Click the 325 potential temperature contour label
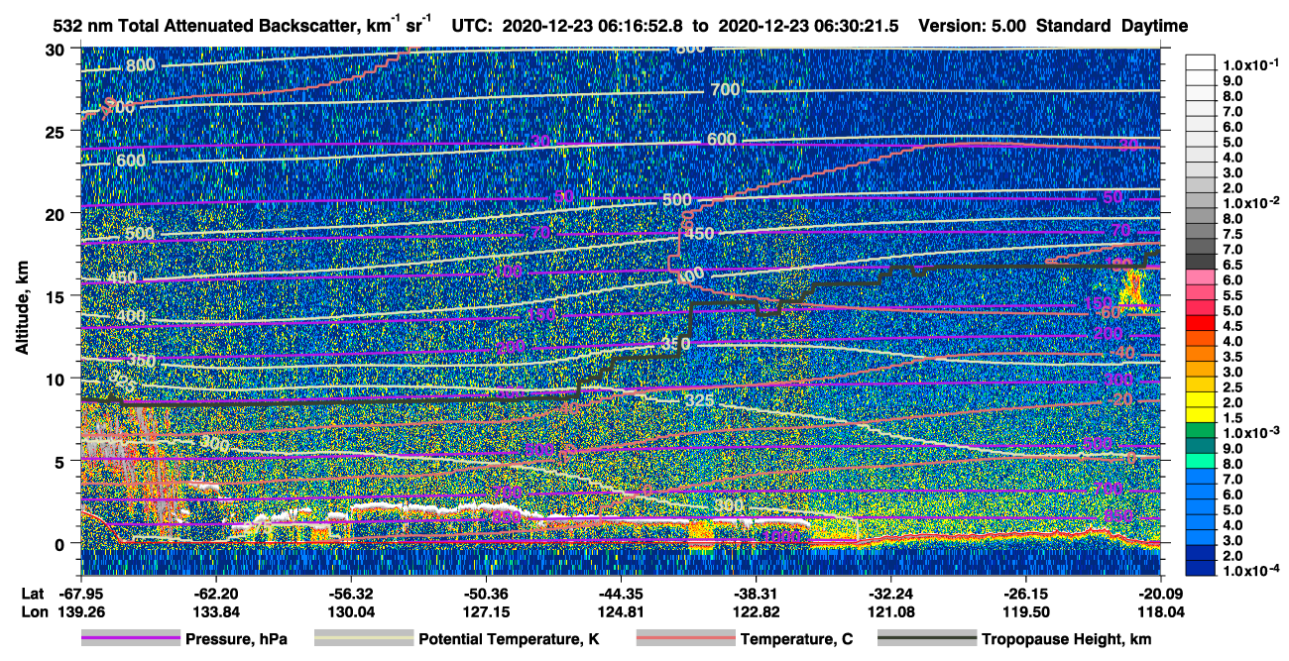Image resolution: width=1289 pixels, height=661 pixels. coord(699,401)
